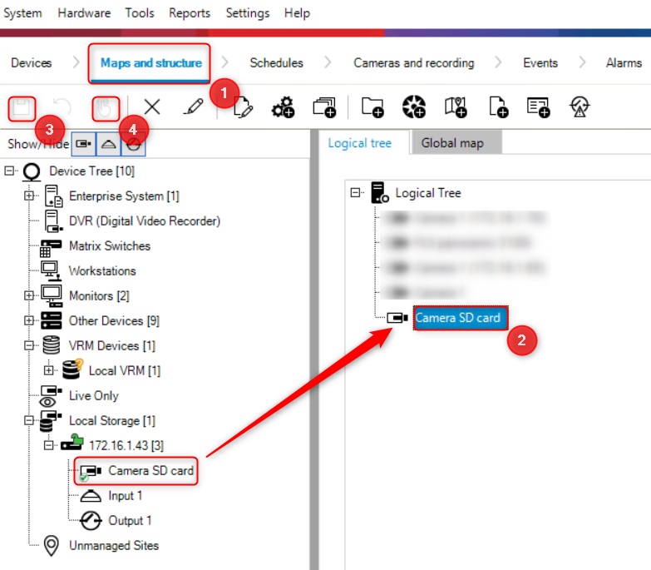Click the Add map toolbar icon

456,107
